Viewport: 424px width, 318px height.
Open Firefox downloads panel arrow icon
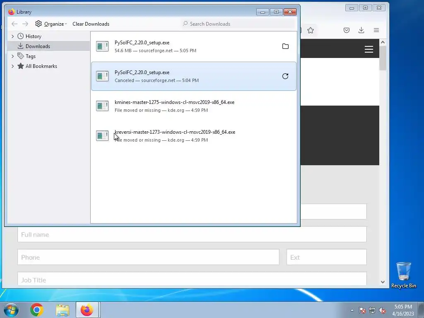361,30
